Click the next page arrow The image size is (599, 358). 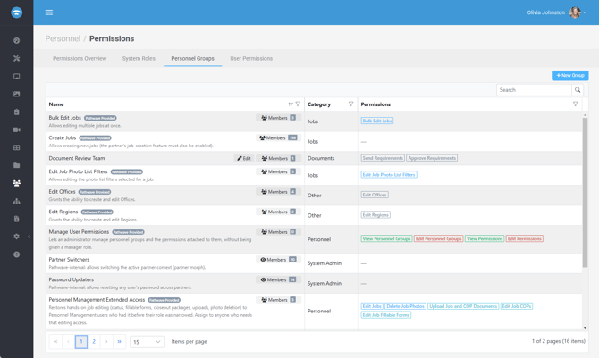[x=106, y=342]
